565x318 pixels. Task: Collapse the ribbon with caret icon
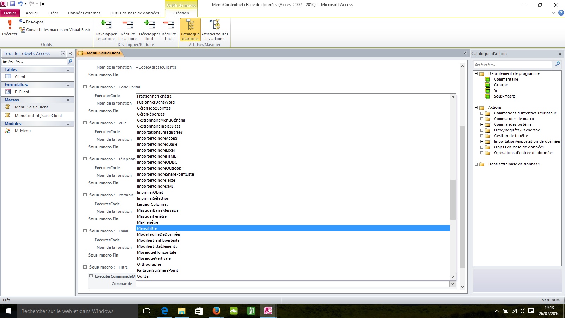click(553, 13)
